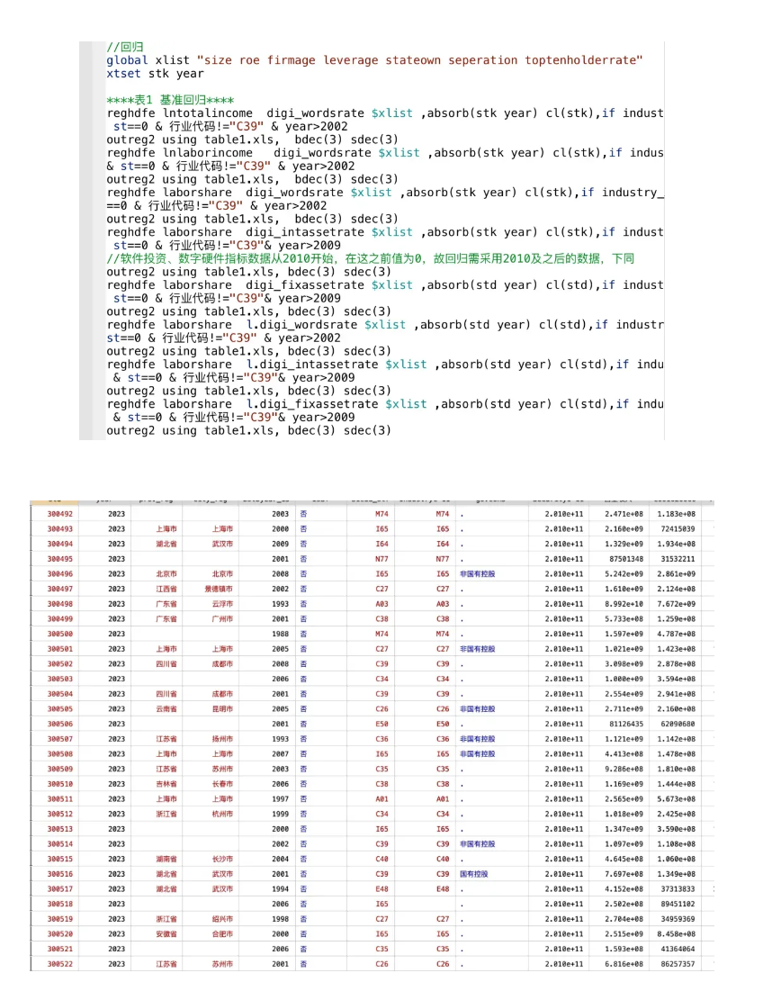
Task: Select stock code cell 300522
Action: pyautogui.click(x=60, y=964)
